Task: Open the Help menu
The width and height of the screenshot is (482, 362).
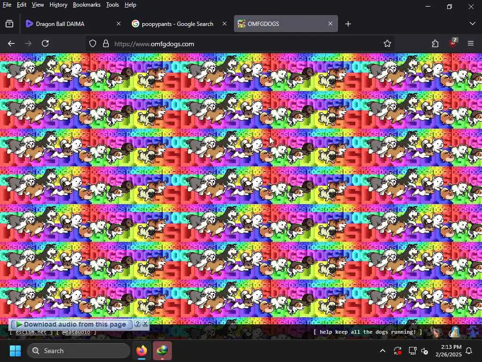Action: pos(130,5)
